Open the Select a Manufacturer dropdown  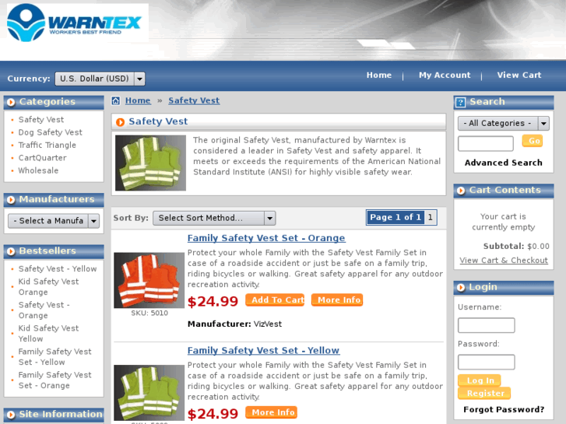pos(54,221)
